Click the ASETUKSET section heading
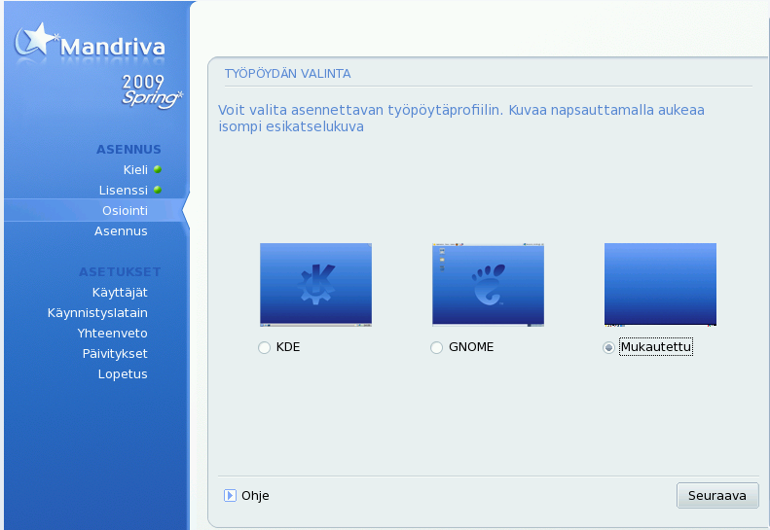The width and height of the screenshot is (770, 530). tap(120, 272)
